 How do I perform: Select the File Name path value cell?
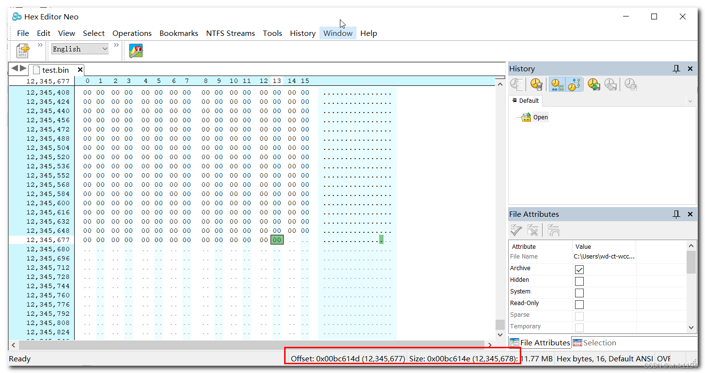tap(604, 256)
